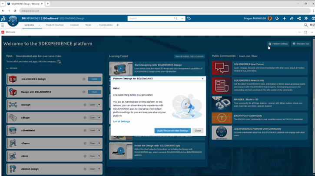315x176 pixels.
Task: Play Start Designing with SOLIDWORKS video
Action: coord(120,69)
